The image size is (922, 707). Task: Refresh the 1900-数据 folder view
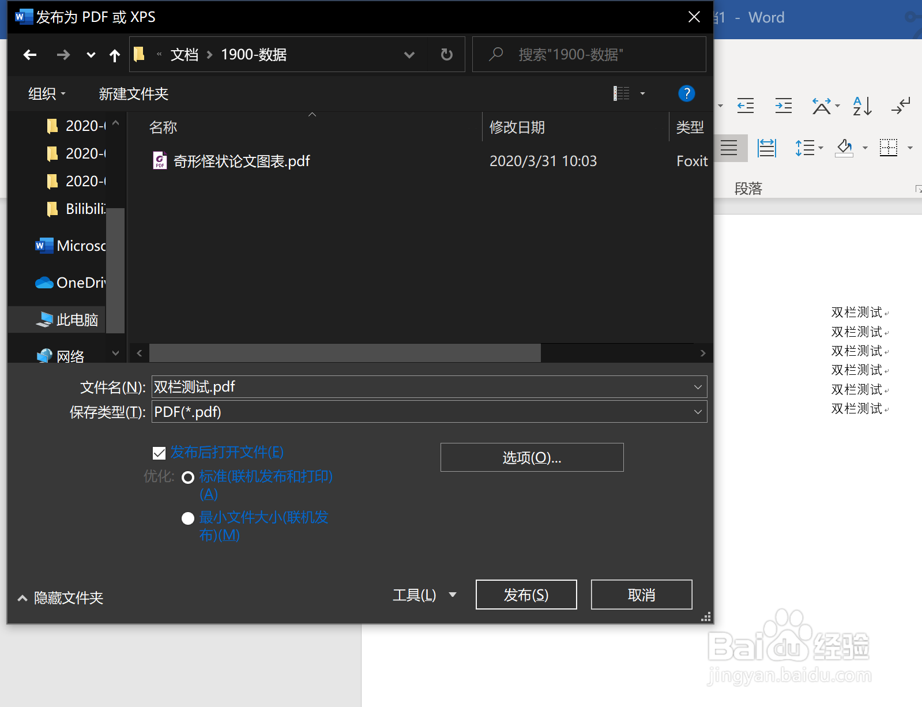pos(447,55)
